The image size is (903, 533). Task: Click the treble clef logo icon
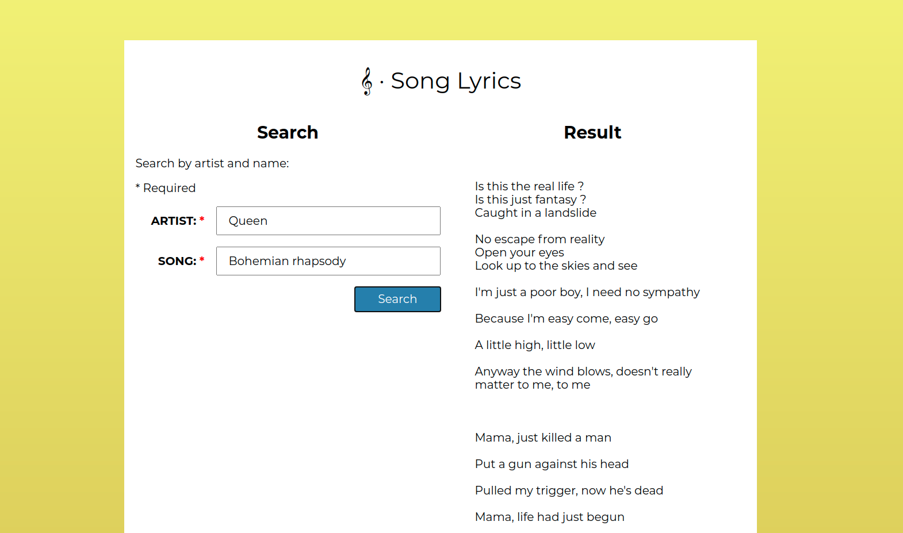[367, 81]
